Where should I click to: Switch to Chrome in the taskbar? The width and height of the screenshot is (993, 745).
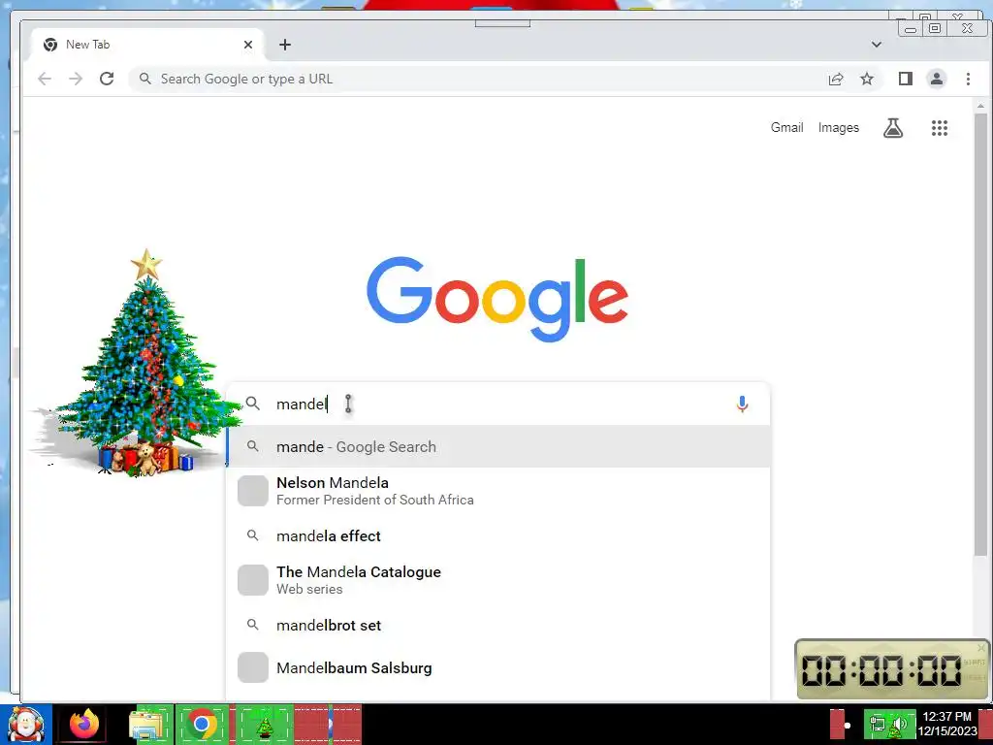click(202, 724)
